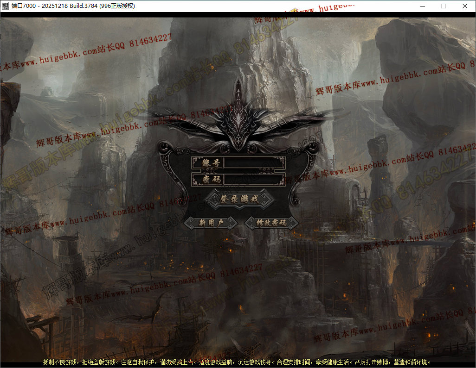Minimize the game client window

tap(422, 6)
